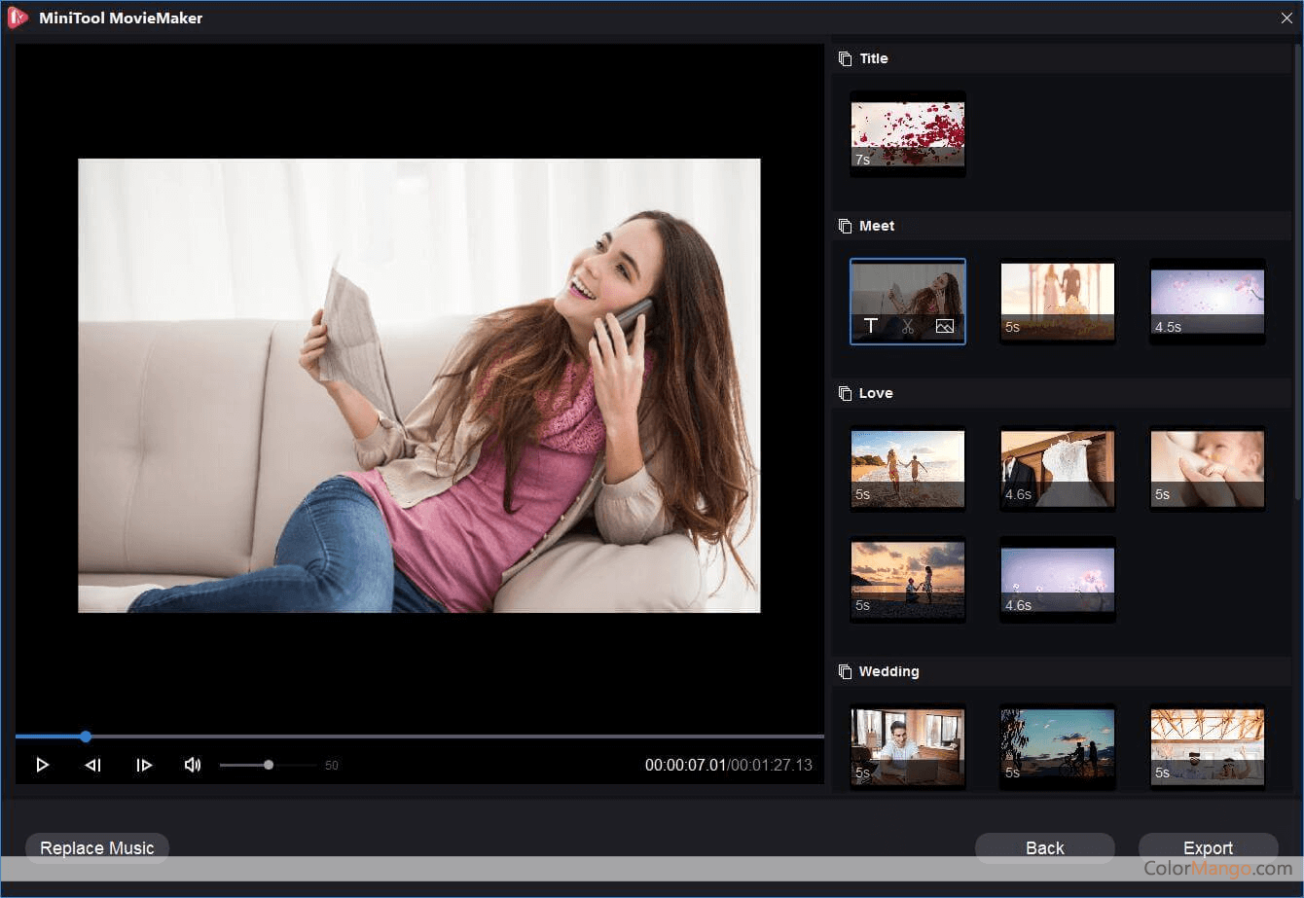Click the Export button
The image size is (1304, 898).
point(1208,847)
